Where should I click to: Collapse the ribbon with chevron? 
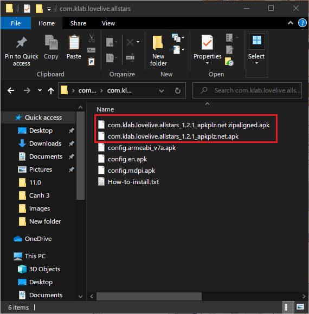click(x=291, y=23)
